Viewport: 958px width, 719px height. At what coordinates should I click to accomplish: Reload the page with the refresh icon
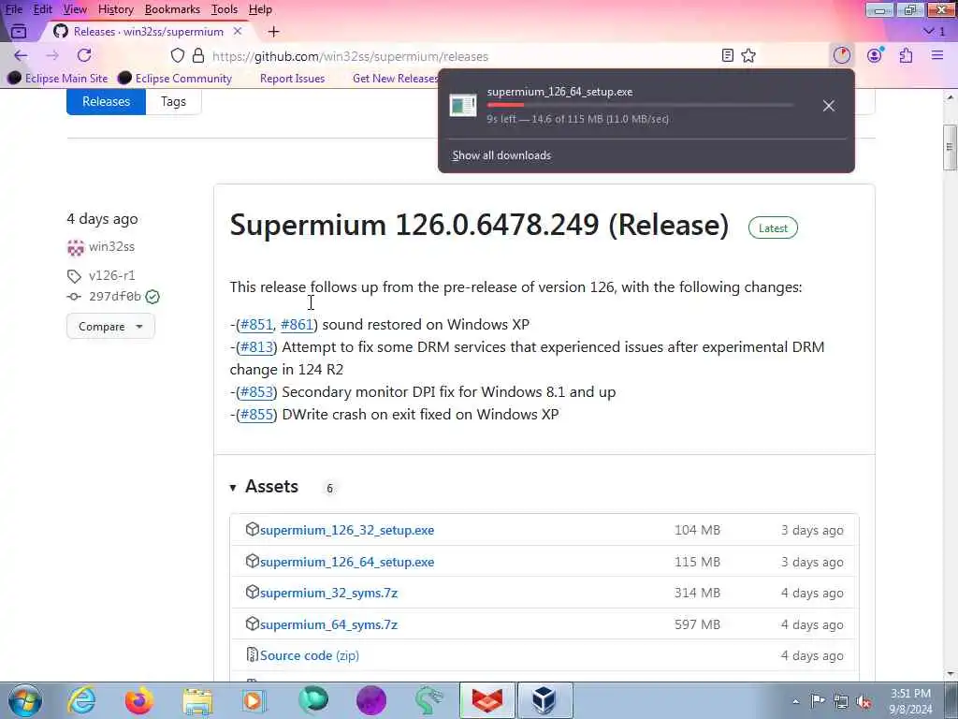coord(84,55)
